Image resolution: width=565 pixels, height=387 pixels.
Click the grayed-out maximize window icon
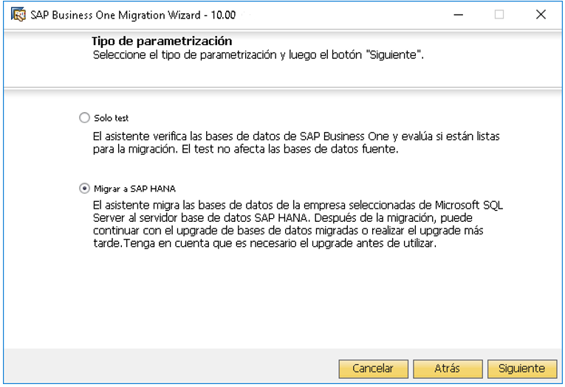[x=499, y=15]
